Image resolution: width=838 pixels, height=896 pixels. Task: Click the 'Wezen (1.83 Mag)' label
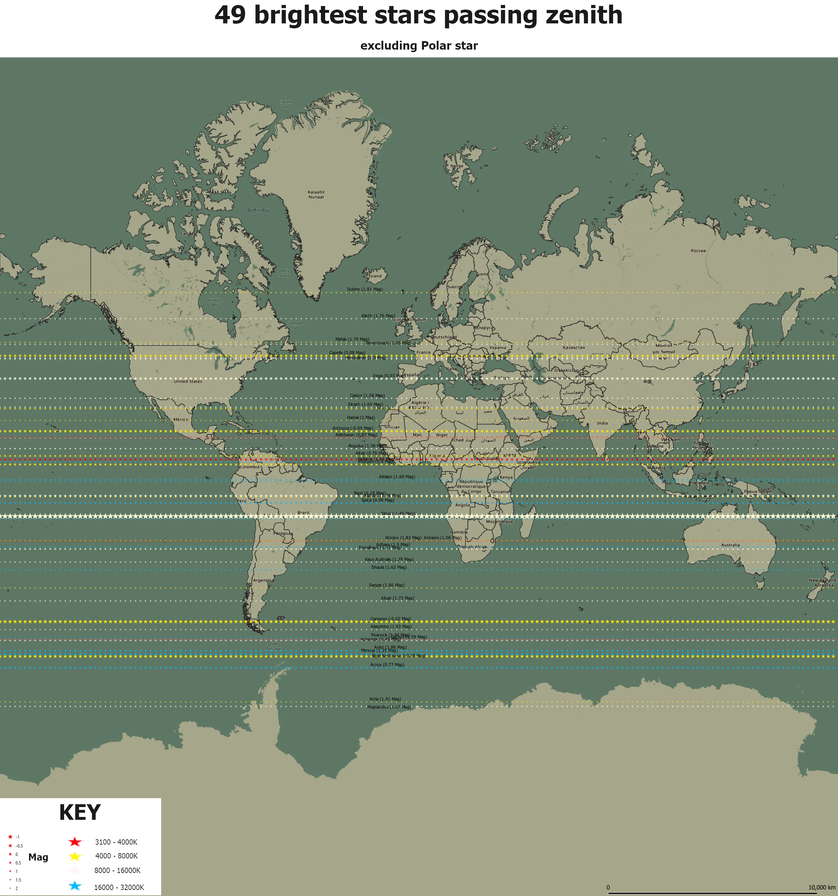[x=403, y=538]
